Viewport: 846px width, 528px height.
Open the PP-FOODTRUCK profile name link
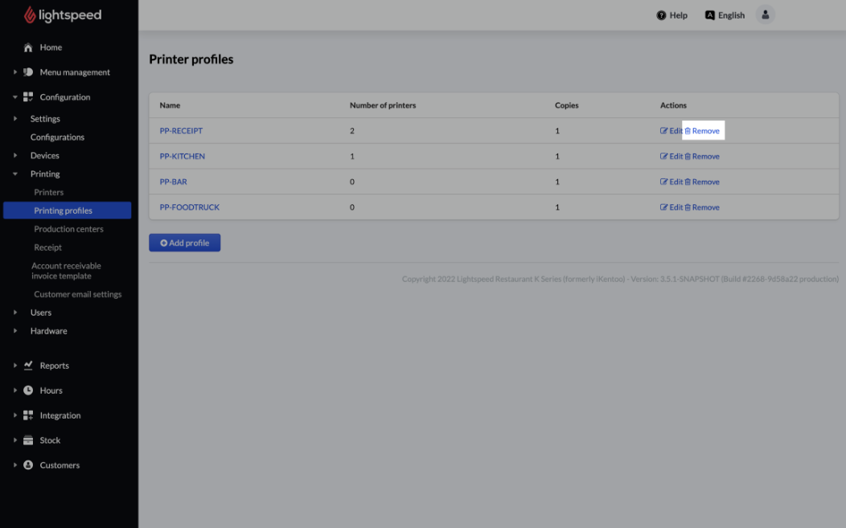189,207
